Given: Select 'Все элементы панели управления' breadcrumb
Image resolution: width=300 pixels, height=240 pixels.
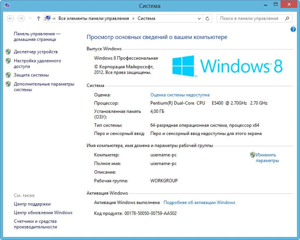Looking at the screenshot, I should click(x=94, y=19).
